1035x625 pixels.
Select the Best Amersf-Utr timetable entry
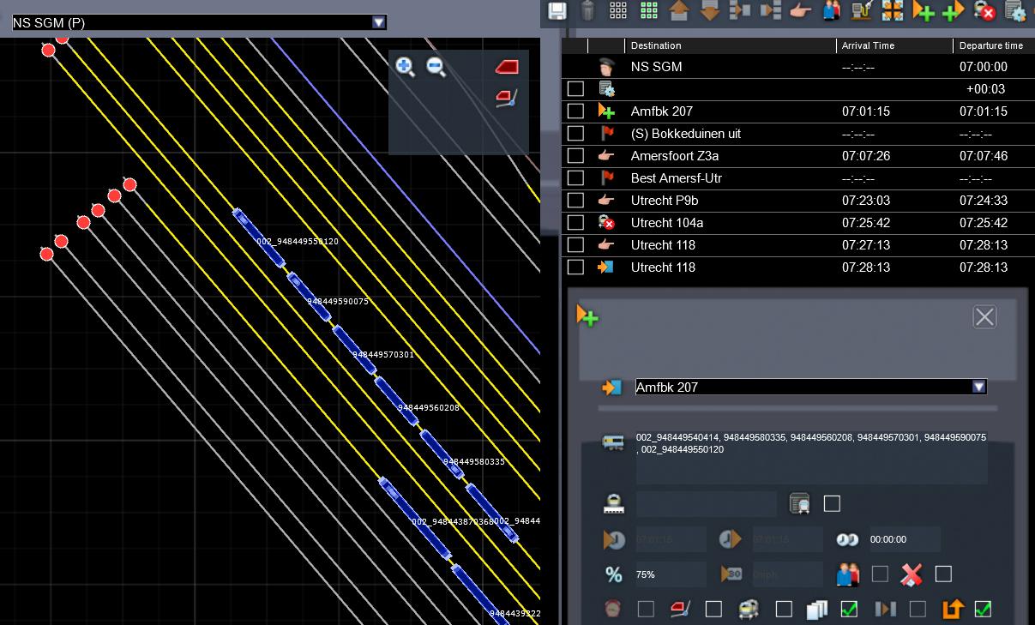click(x=797, y=177)
